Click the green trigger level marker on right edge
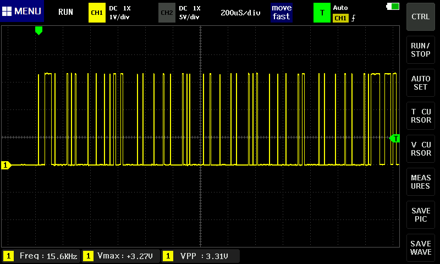Screen dimensions: 440x264 [395, 139]
